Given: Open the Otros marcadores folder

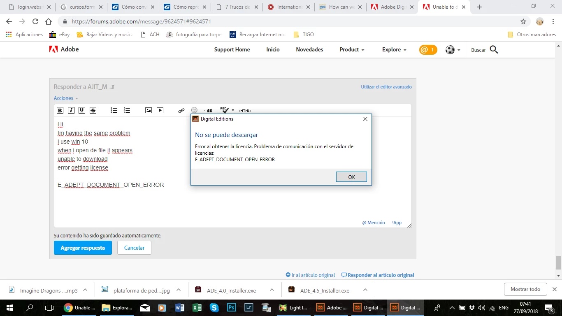Looking at the screenshot, I should (x=532, y=35).
